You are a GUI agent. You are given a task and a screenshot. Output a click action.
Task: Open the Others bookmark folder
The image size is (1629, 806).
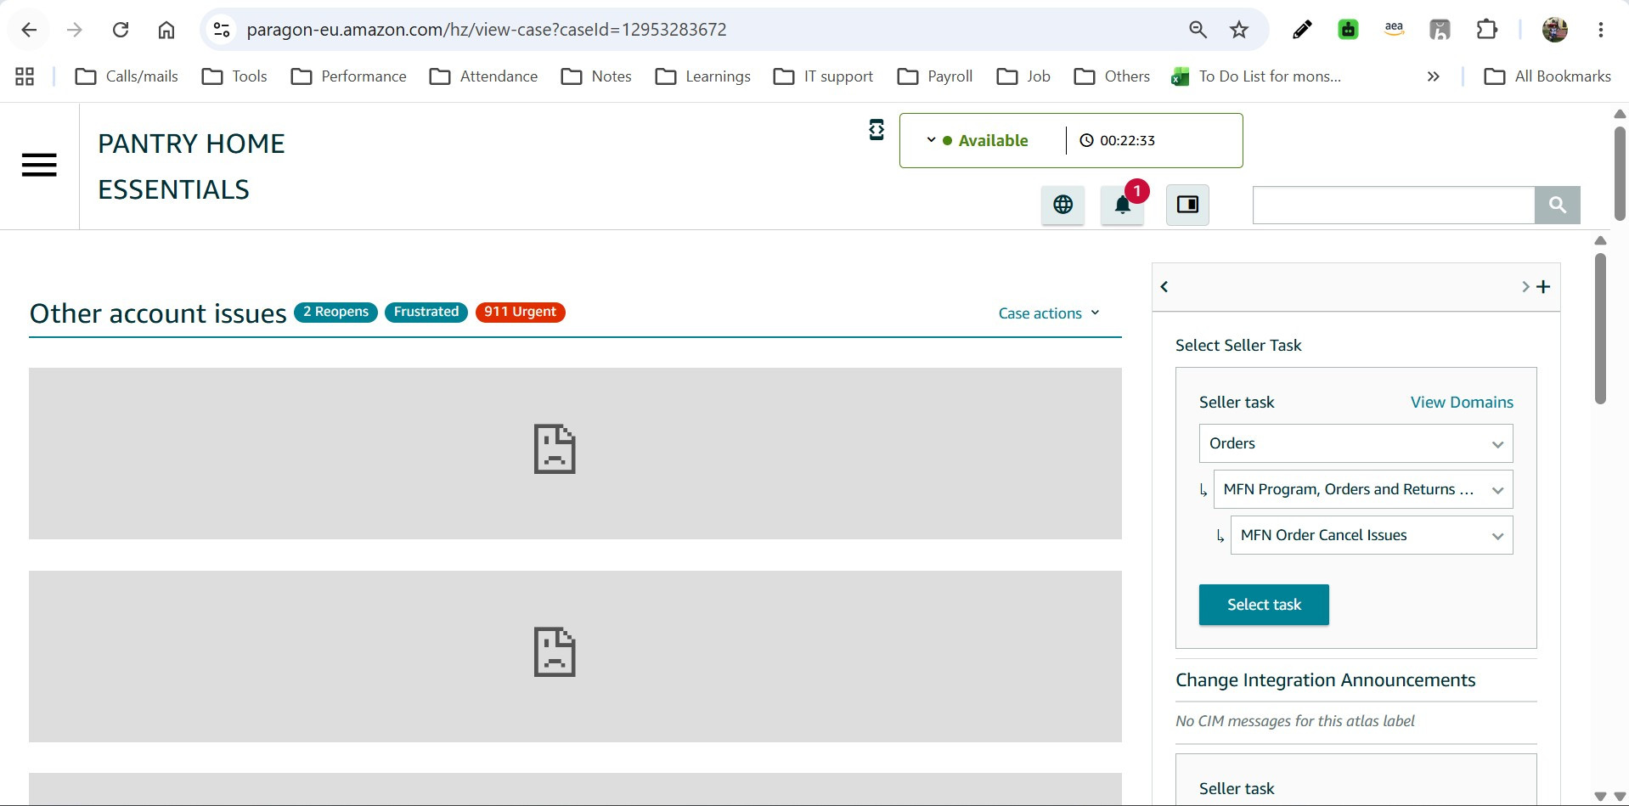click(x=1112, y=76)
